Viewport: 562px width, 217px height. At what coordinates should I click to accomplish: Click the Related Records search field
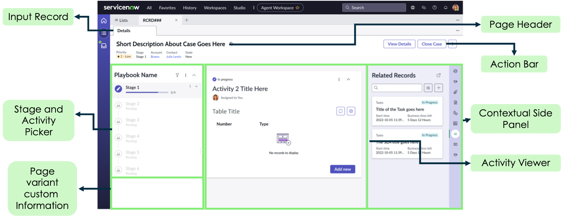click(x=397, y=88)
